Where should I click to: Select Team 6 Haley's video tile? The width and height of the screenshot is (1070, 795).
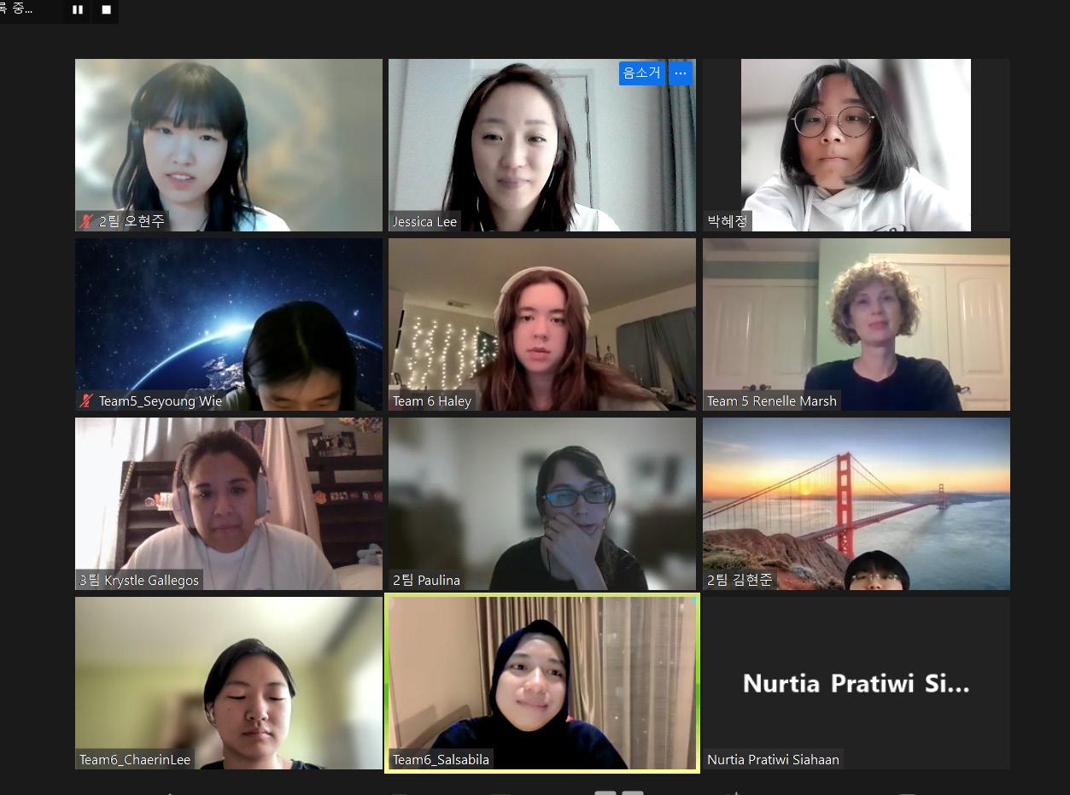[542, 324]
